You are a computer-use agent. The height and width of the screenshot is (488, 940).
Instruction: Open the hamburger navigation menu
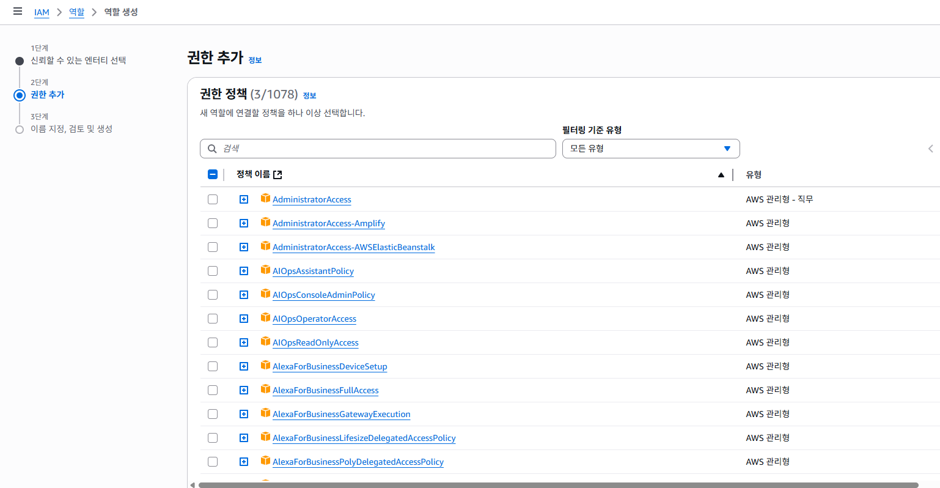[18, 11]
